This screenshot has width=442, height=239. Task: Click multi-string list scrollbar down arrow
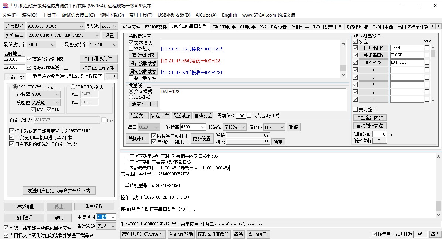click(x=433, y=99)
